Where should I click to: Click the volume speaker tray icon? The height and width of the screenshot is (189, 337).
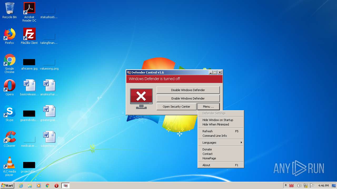299,186
